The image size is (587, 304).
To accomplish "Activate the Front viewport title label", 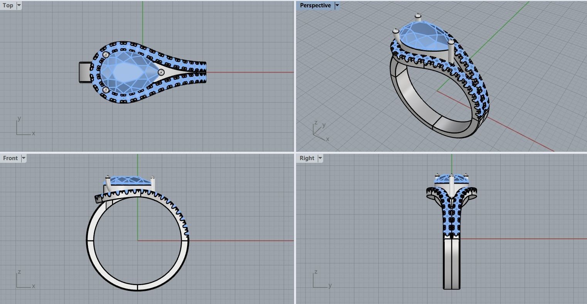I will [10, 158].
